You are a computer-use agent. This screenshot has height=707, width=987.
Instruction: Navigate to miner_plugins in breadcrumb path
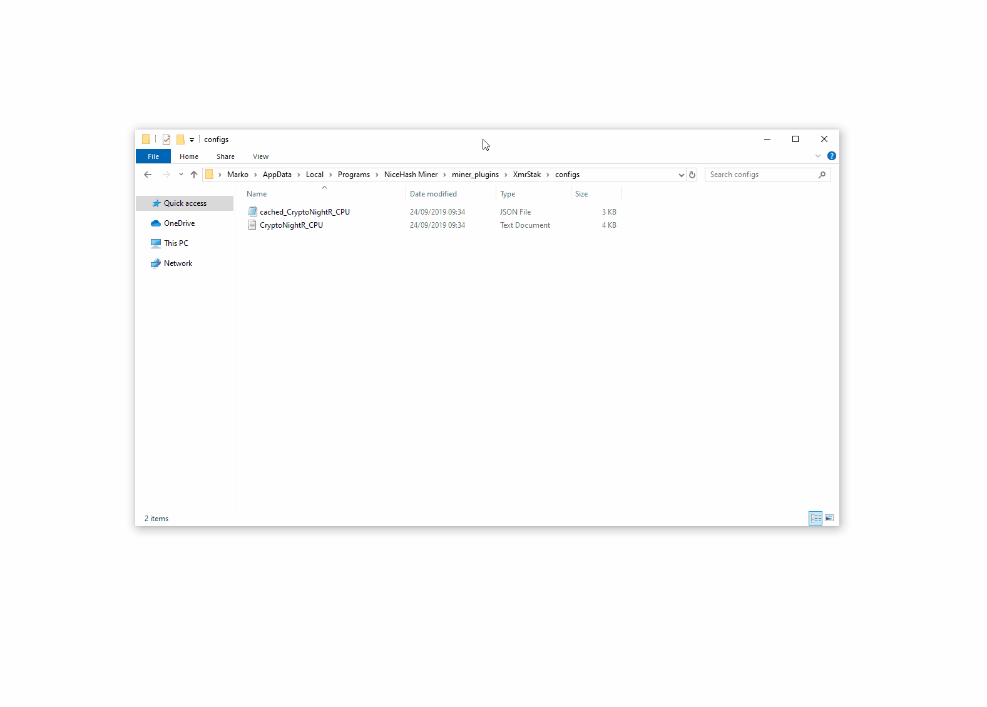pyautogui.click(x=475, y=175)
